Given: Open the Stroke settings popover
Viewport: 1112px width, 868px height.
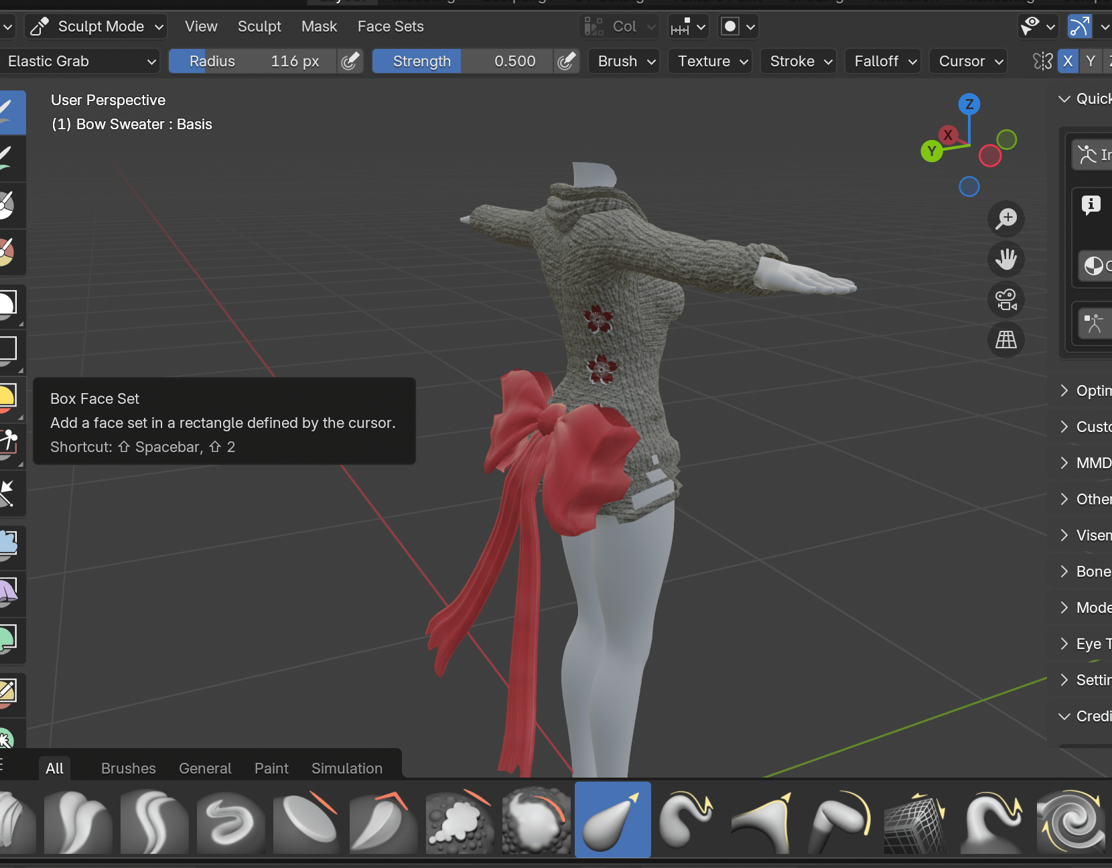Looking at the screenshot, I should 798,62.
